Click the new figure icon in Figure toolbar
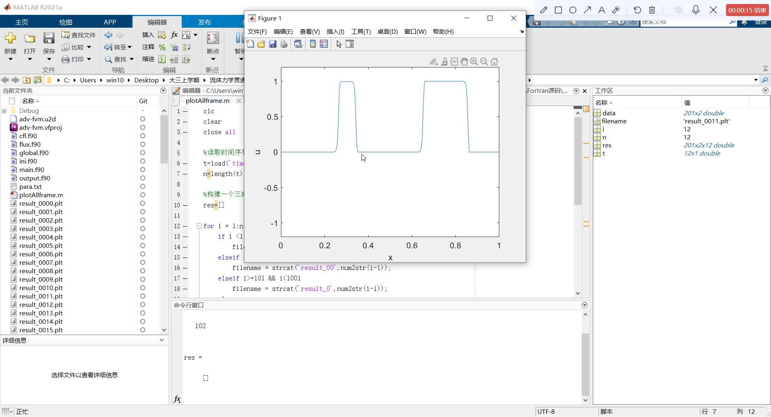 click(250, 44)
